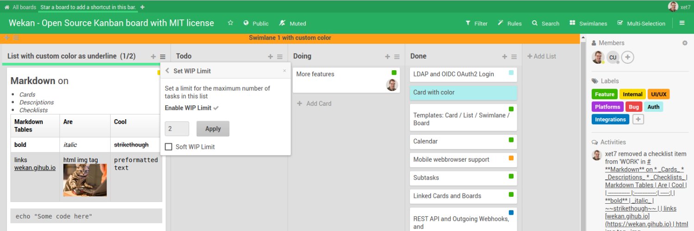Open REST API and Outgoing Webhooks card
This screenshot has width=694, height=231.
click(463, 219)
